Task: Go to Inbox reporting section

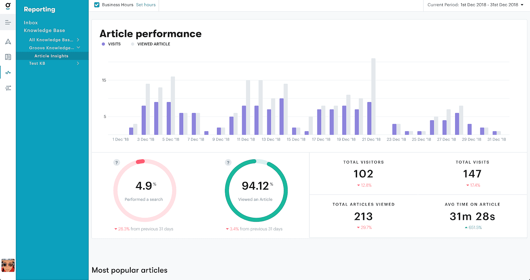Action: coord(31,23)
